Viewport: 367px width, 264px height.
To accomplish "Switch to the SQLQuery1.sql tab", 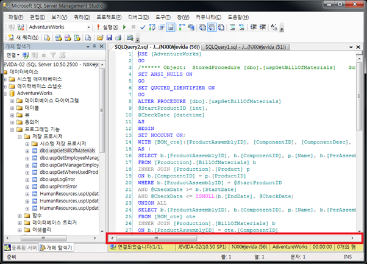I will [245, 47].
